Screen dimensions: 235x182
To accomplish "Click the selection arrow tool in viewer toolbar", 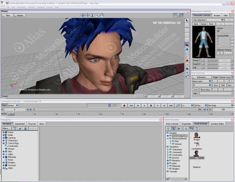I will [x=187, y=20].
